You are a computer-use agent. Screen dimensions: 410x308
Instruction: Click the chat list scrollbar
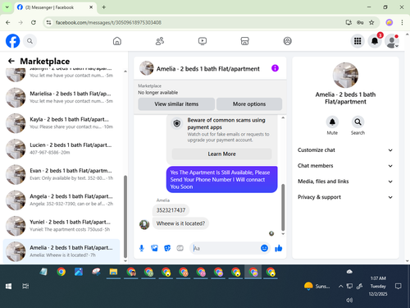[125, 216]
